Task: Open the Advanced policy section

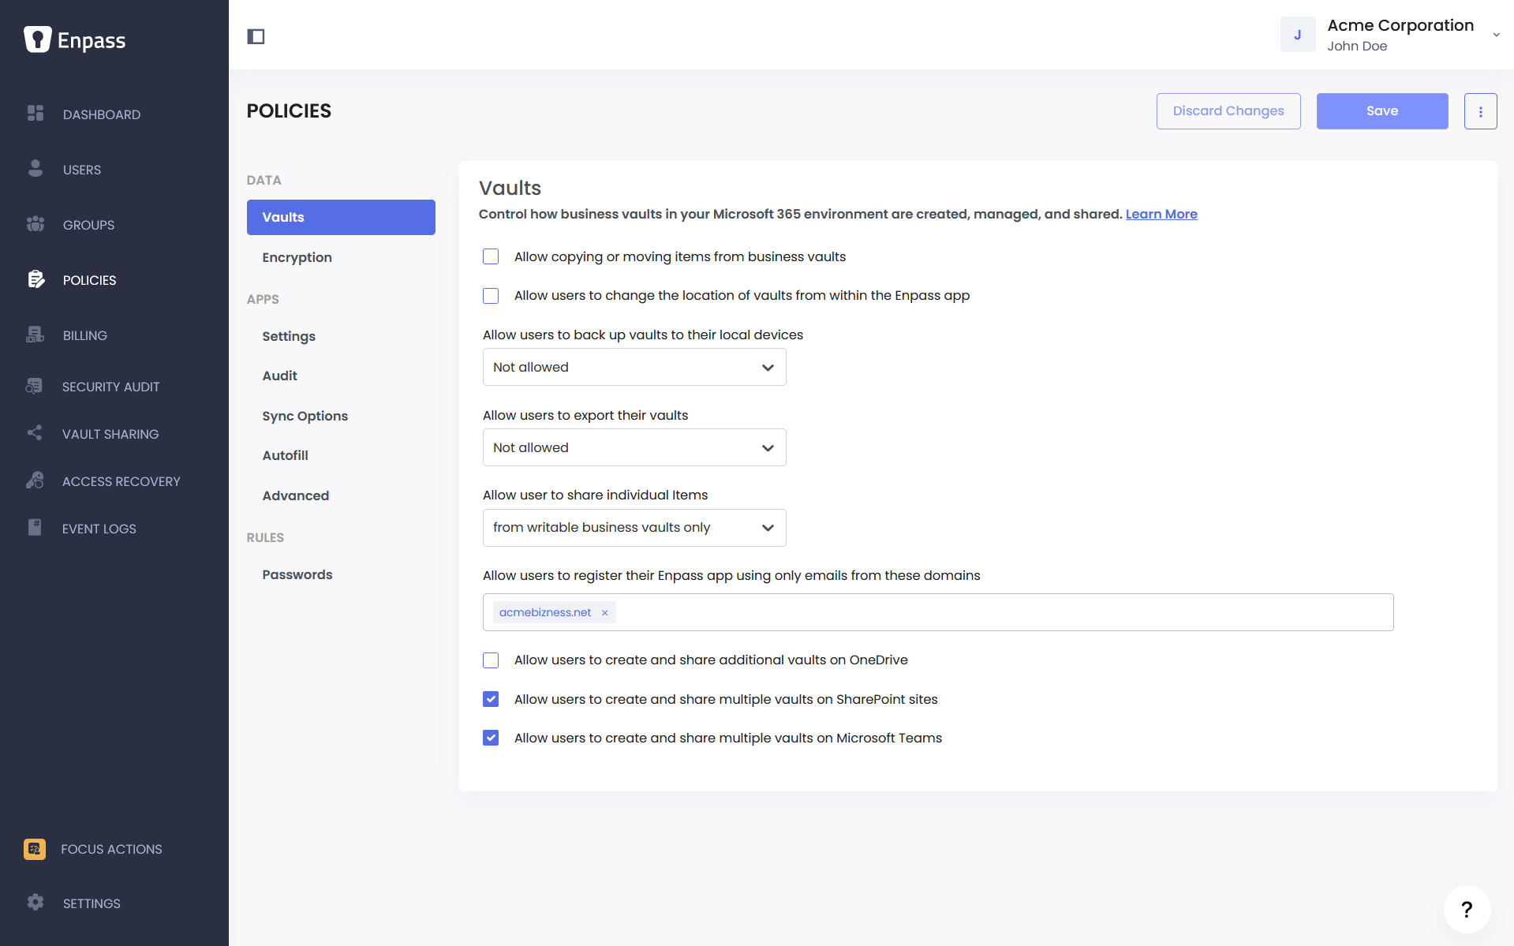Action: click(296, 495)
